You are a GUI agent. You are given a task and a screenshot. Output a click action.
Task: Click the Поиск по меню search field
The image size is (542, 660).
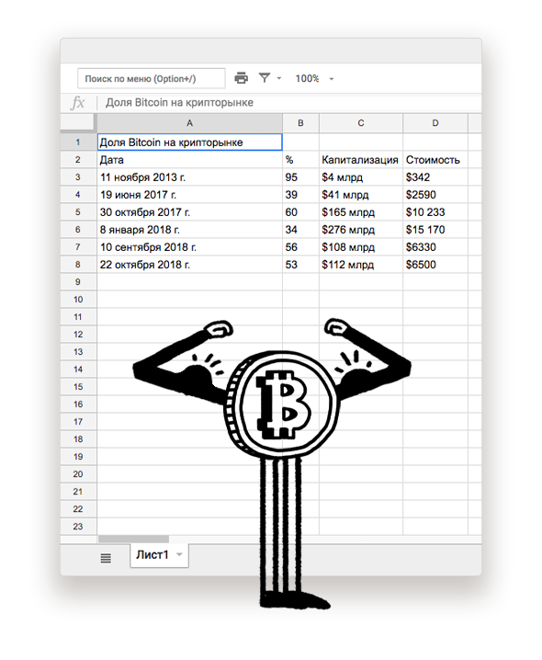click(x=152, y=79)
